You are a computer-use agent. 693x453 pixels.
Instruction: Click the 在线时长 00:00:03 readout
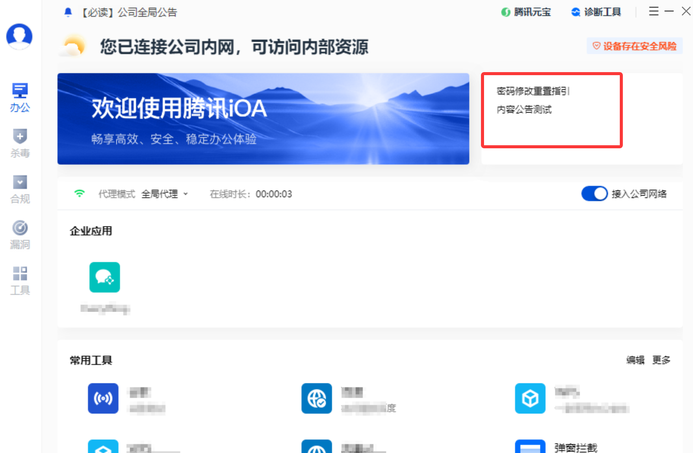point(251,194)
